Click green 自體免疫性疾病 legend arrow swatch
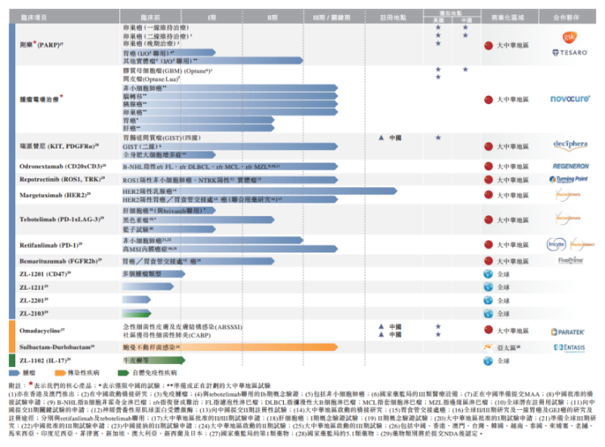Viewport: 605px width, 447px height. 123,373
